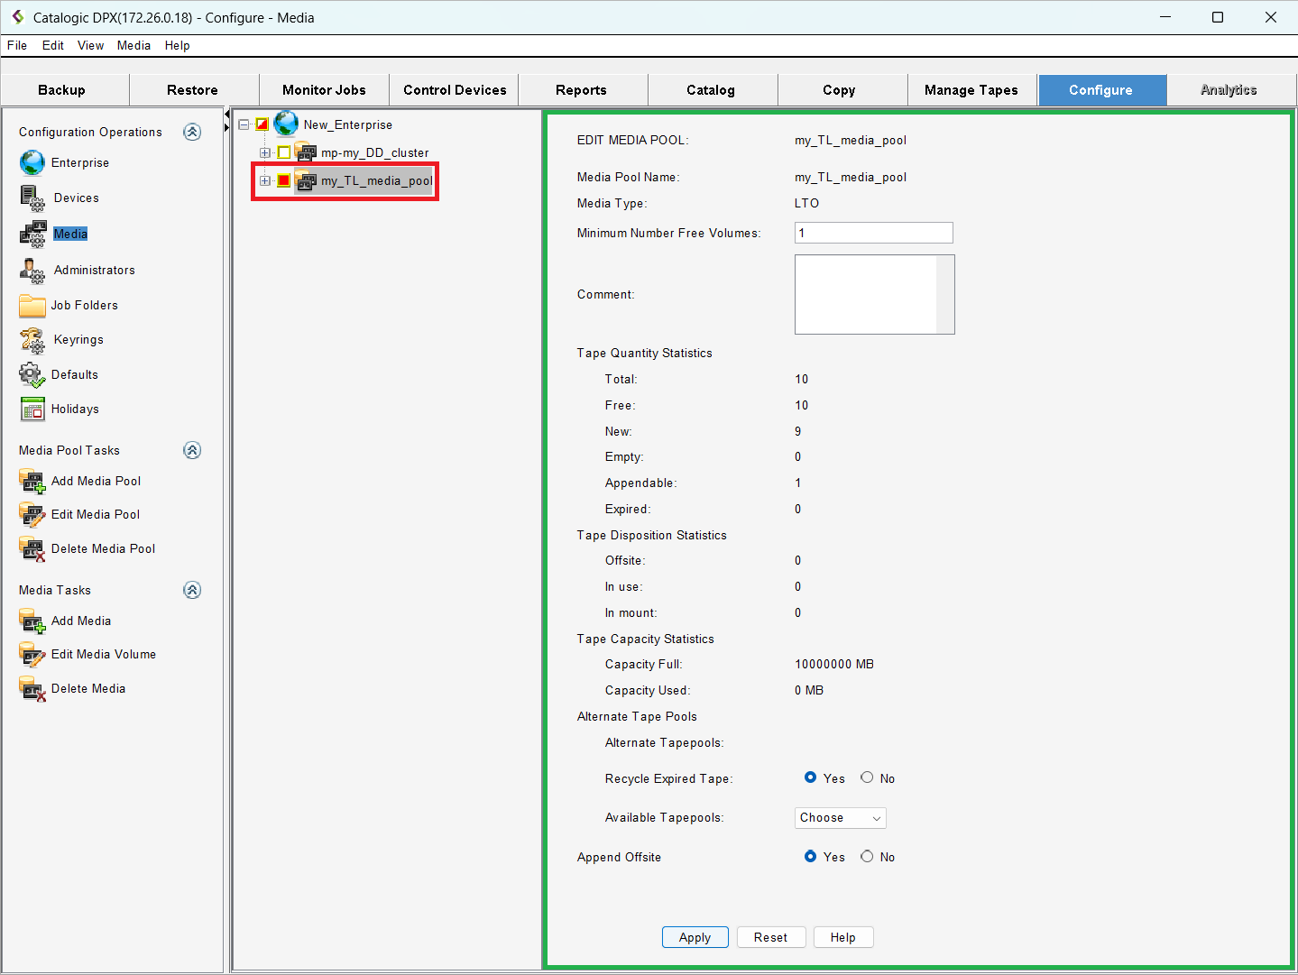This screenshot has height=975, width=1298.
Task: Click the Comment box scrollbar
Action: click(945, 294)
